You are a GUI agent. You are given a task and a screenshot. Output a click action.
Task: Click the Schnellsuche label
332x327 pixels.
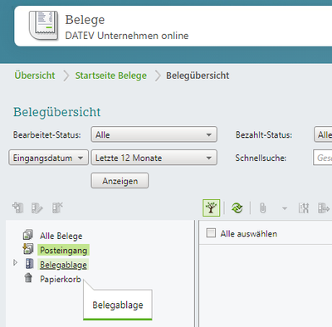coord(261,158)
